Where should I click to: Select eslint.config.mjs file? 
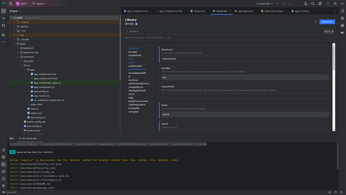[x=36, y=122]
